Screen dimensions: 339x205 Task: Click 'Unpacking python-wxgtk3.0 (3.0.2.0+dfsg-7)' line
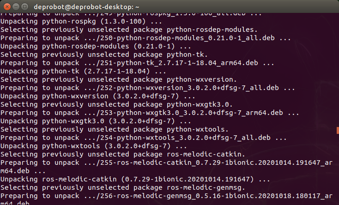click(96, 121)
